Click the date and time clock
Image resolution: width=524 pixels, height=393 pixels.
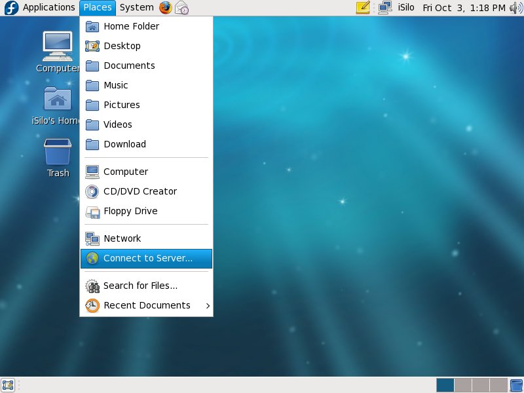click(464, 8)
